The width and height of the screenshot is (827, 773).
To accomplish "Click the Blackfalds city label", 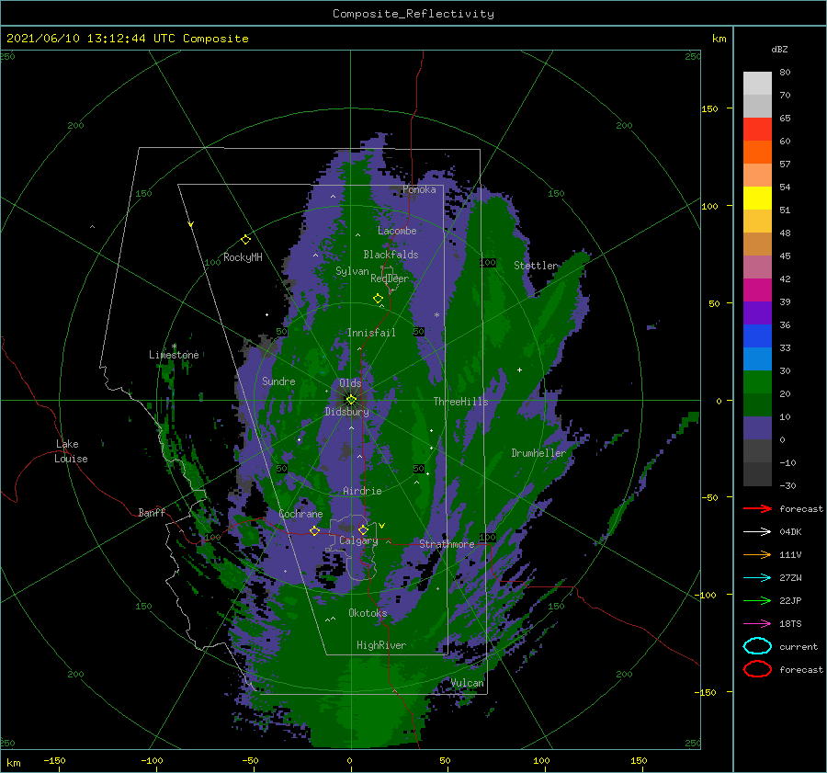I will [391, 255].
